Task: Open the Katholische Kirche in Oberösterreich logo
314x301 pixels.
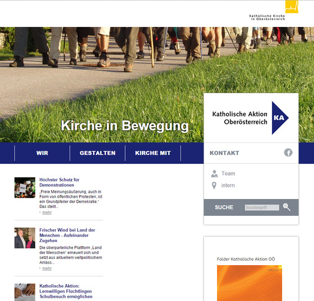Action: coord(274,10)
